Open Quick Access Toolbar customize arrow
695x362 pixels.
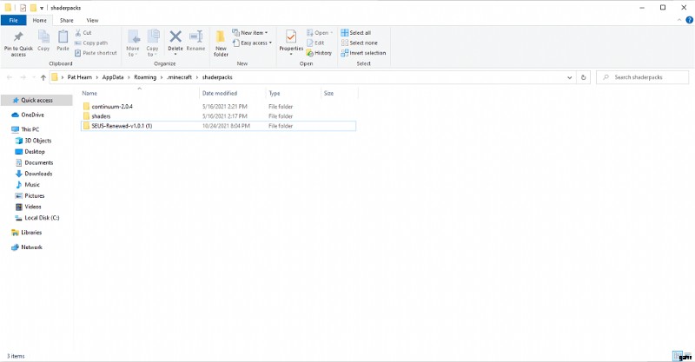(x=42, y=8)
